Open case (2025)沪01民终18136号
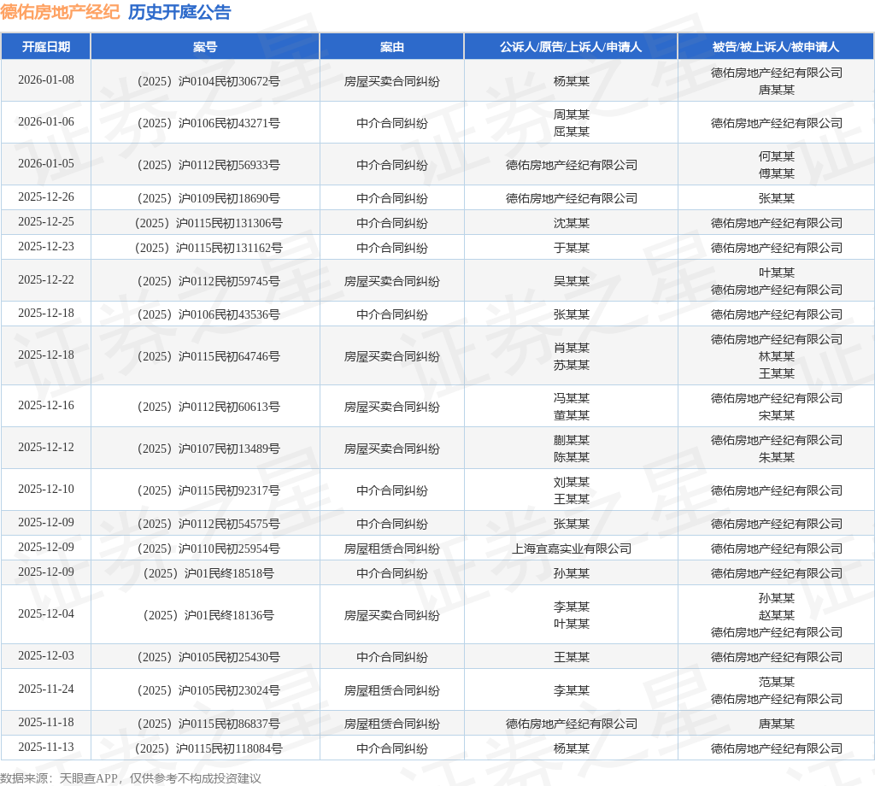 [x=205, y=615]
